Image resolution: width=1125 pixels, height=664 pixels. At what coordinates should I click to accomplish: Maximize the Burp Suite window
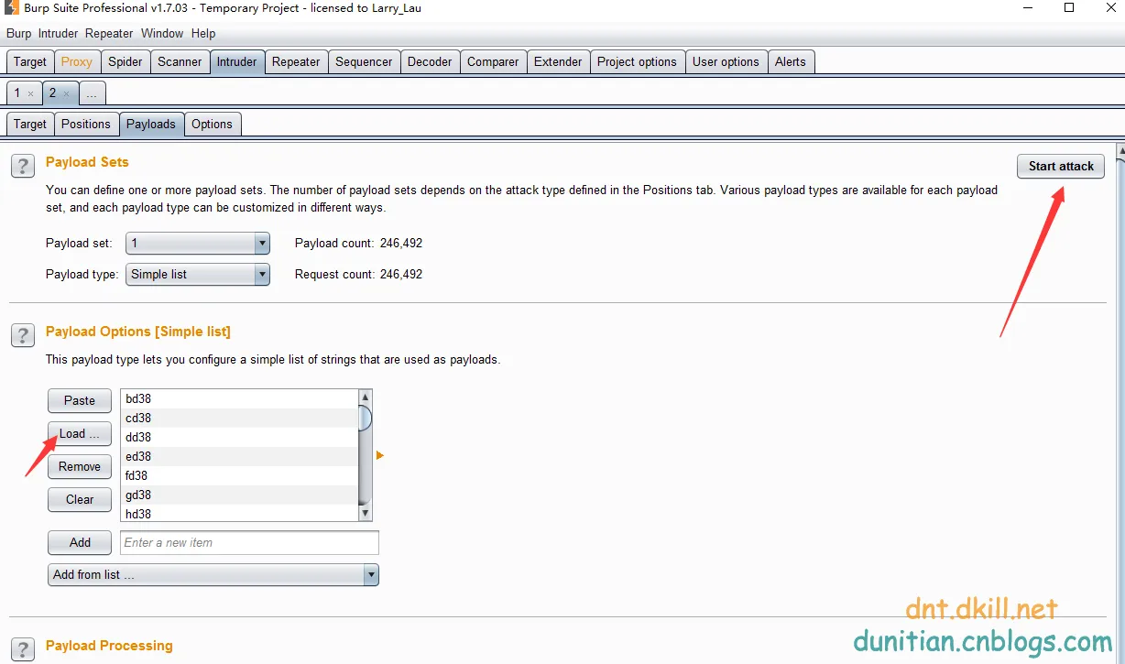(x=1069, y=8)
